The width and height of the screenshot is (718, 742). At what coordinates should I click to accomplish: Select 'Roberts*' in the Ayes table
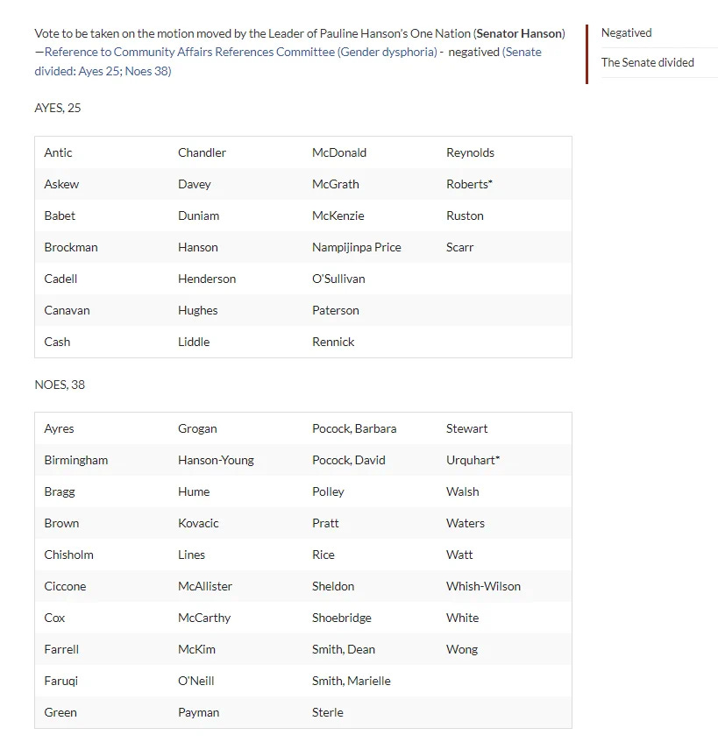click(469, 184)
